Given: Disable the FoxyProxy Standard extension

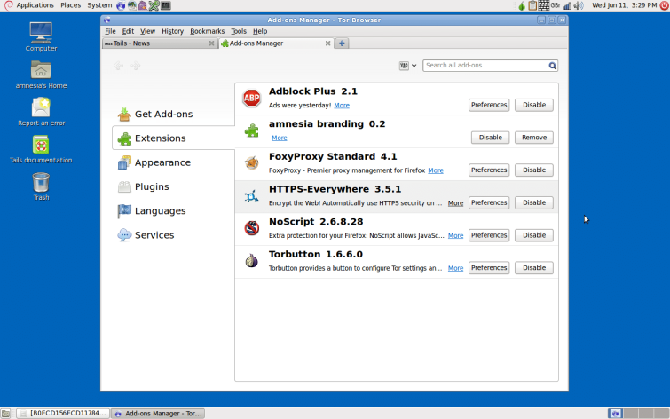Looking at the screenshot, I should pyautogui.click(x=534, y=170).
